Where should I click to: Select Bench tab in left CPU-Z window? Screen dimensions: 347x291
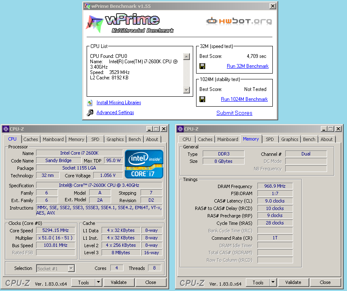click(x=135, y=139)
